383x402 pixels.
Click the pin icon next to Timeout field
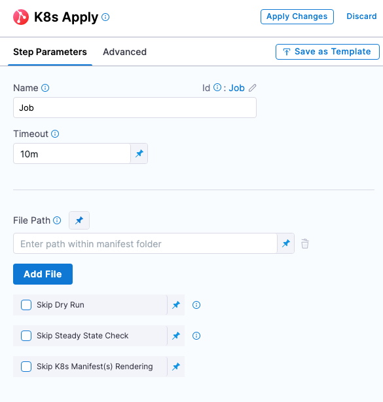pos(139,153)
